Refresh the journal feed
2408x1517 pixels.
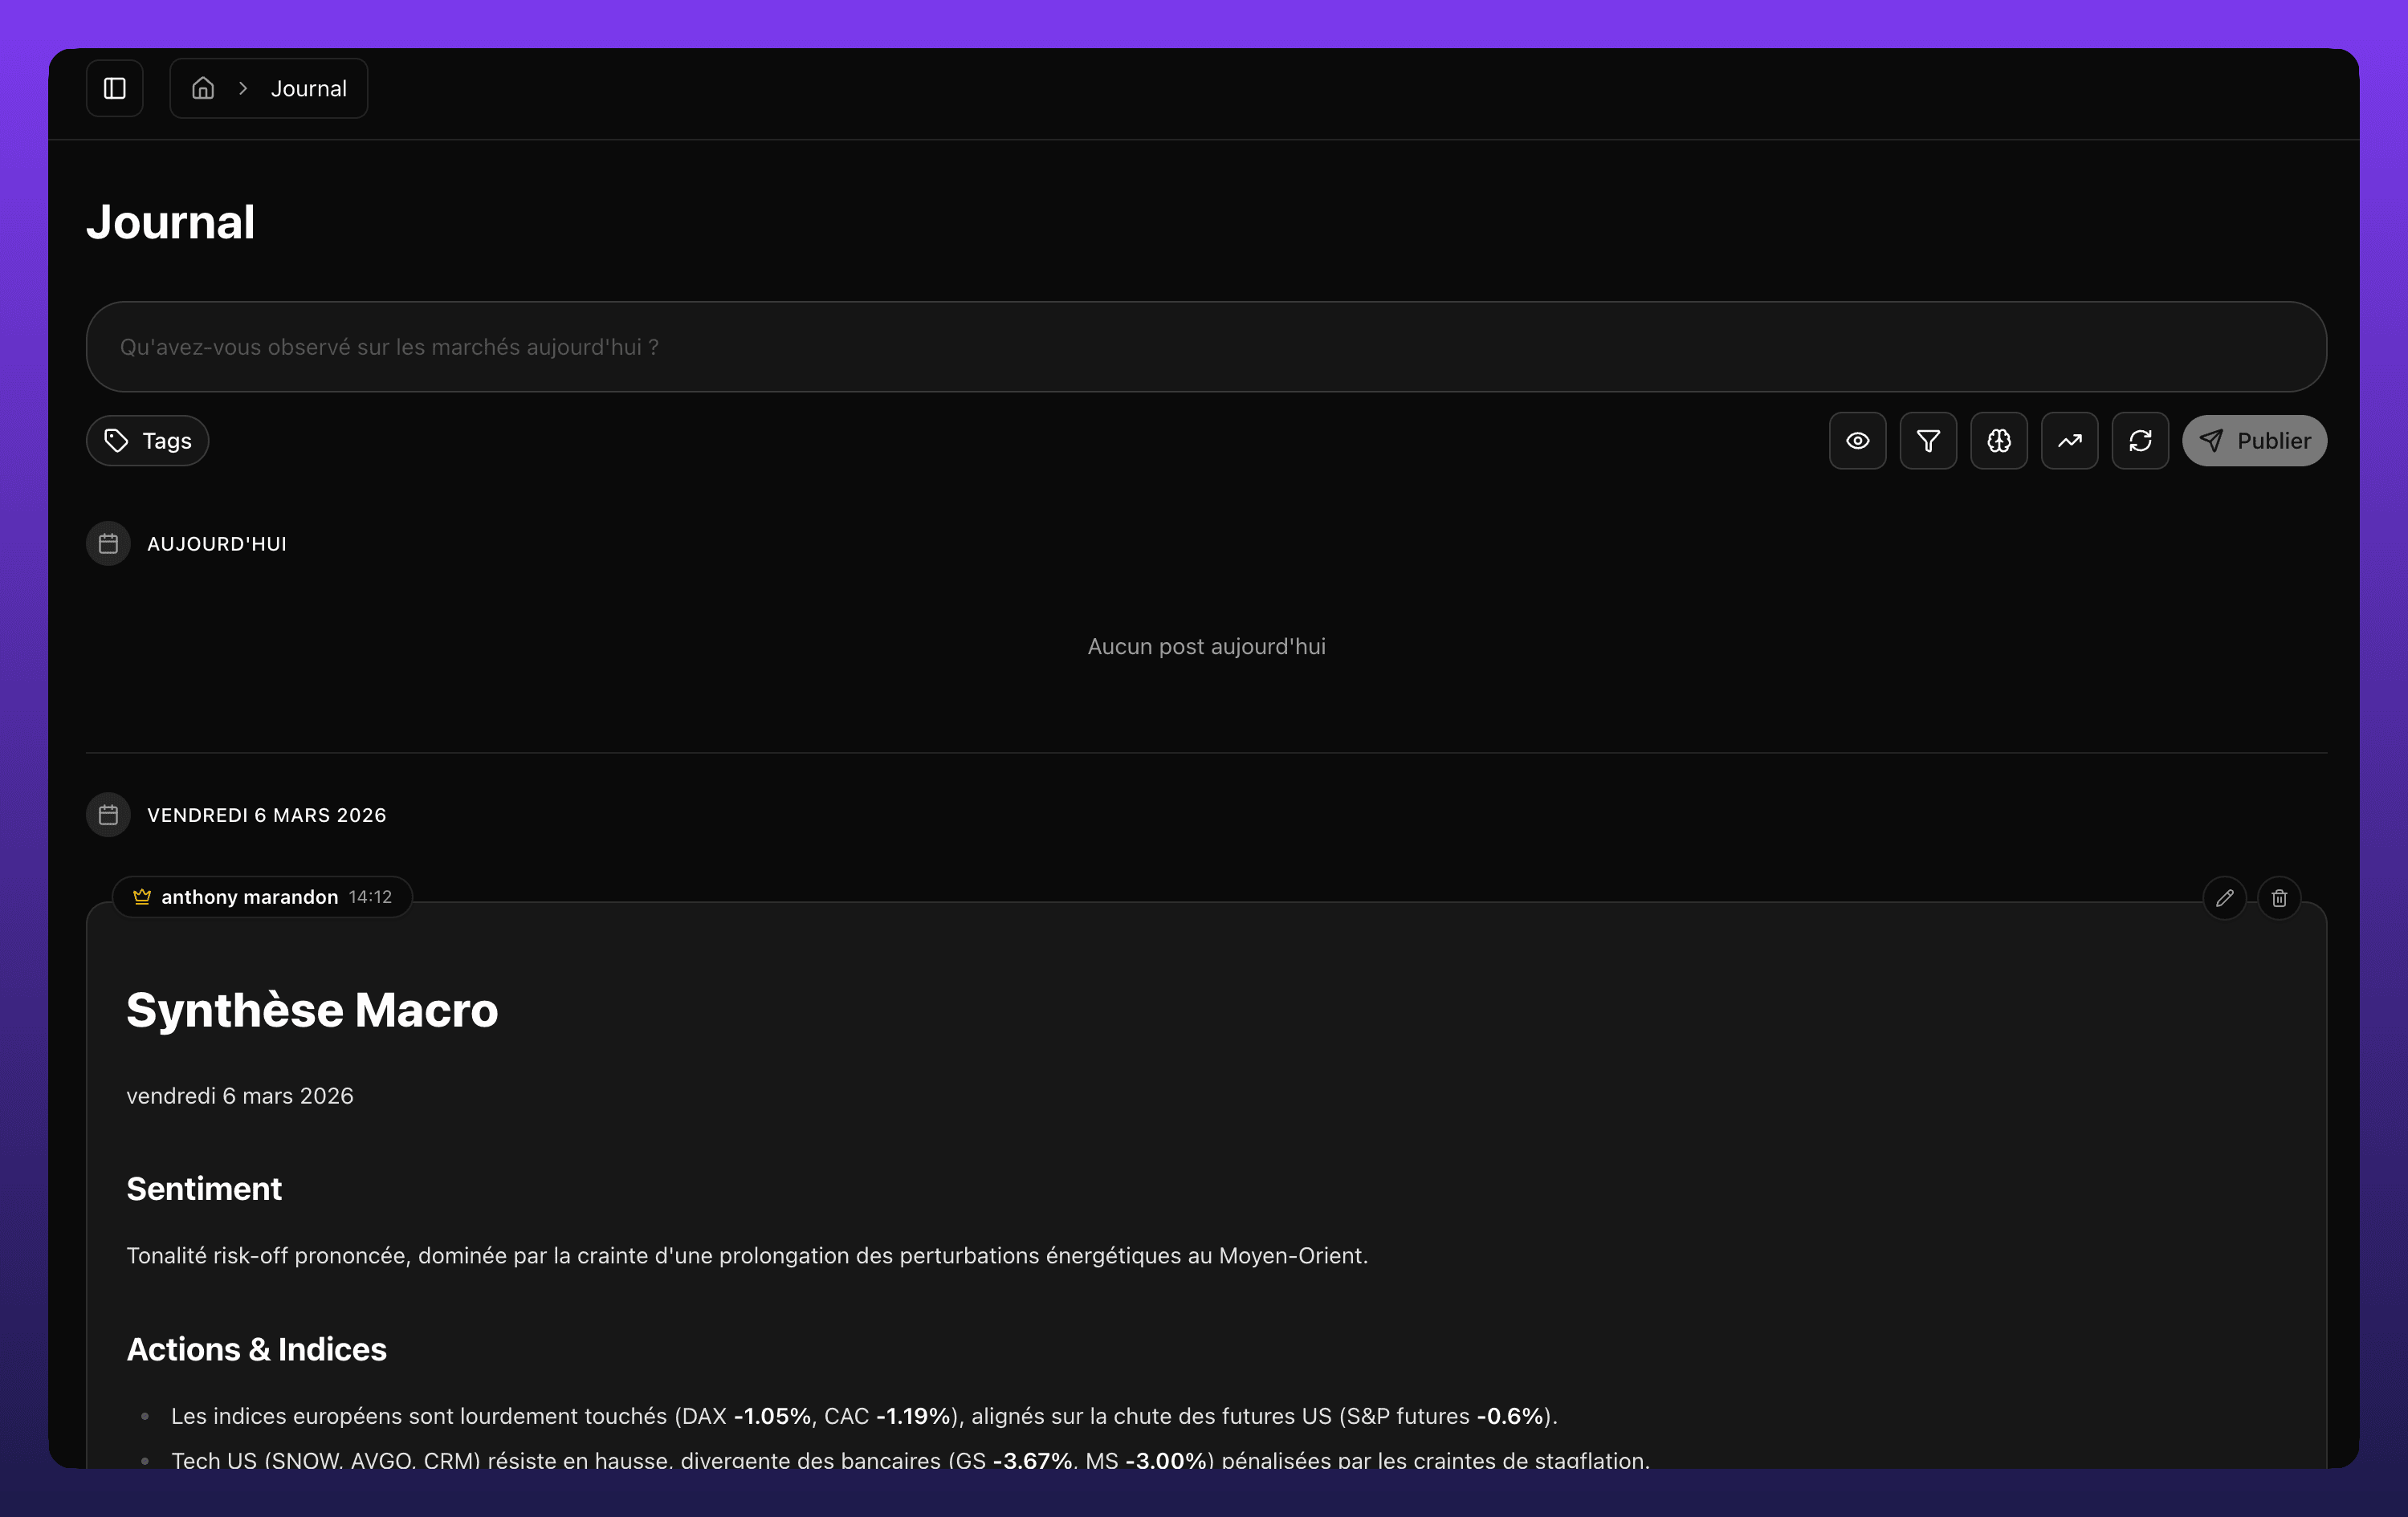click(x=2140, y=441)
